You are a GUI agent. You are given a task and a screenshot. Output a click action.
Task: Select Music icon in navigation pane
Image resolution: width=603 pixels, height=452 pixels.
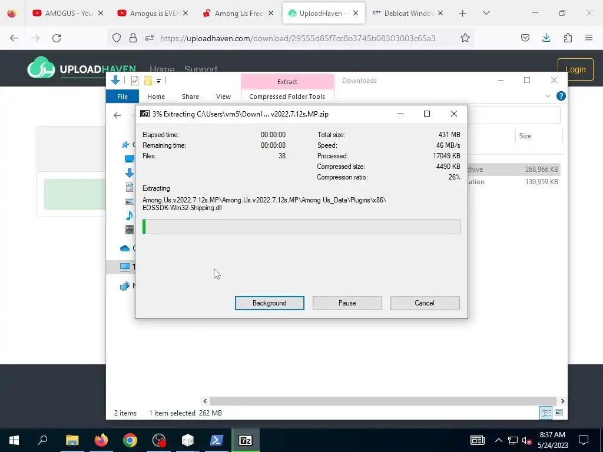[130, 215]
